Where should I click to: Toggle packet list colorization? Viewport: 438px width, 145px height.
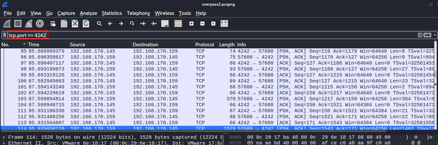[179, 24]
